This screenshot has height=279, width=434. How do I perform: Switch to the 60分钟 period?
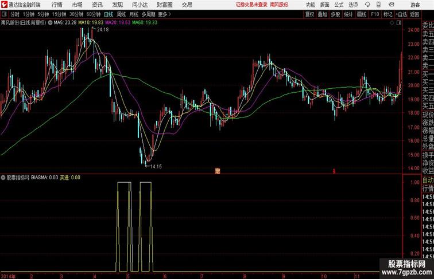coord(94,14)
